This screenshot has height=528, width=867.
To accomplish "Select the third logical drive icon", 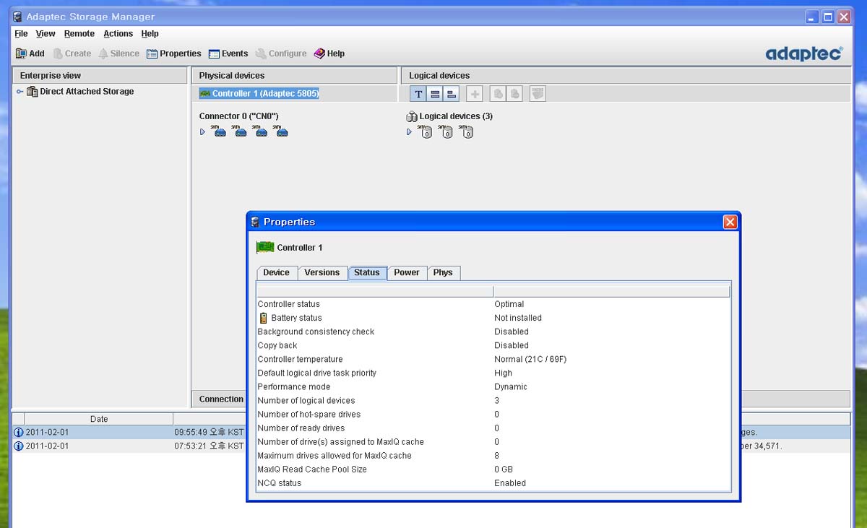I will (467, 131).
